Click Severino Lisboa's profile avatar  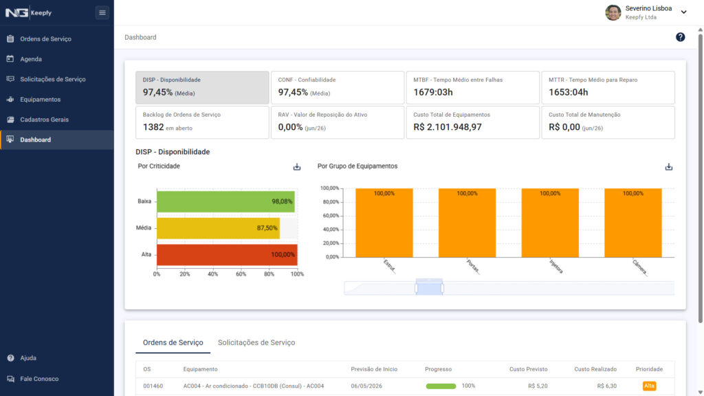click(x=613, y=12)
